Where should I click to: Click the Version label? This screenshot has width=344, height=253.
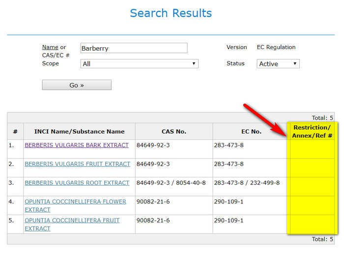(x=237, y=47)
